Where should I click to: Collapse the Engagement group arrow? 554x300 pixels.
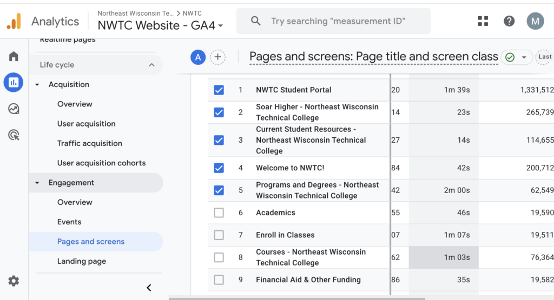pos(37,183)
